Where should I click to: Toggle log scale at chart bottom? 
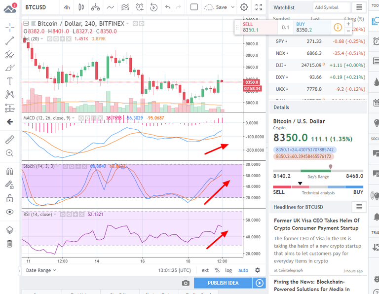coord(228,270)
